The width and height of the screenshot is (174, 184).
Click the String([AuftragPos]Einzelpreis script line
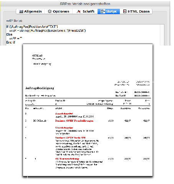click(48, 31)
